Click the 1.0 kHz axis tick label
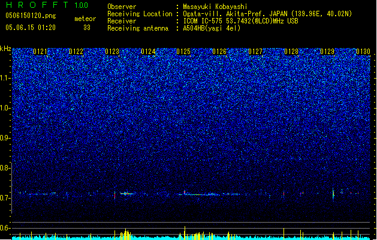 coord(5,108)
